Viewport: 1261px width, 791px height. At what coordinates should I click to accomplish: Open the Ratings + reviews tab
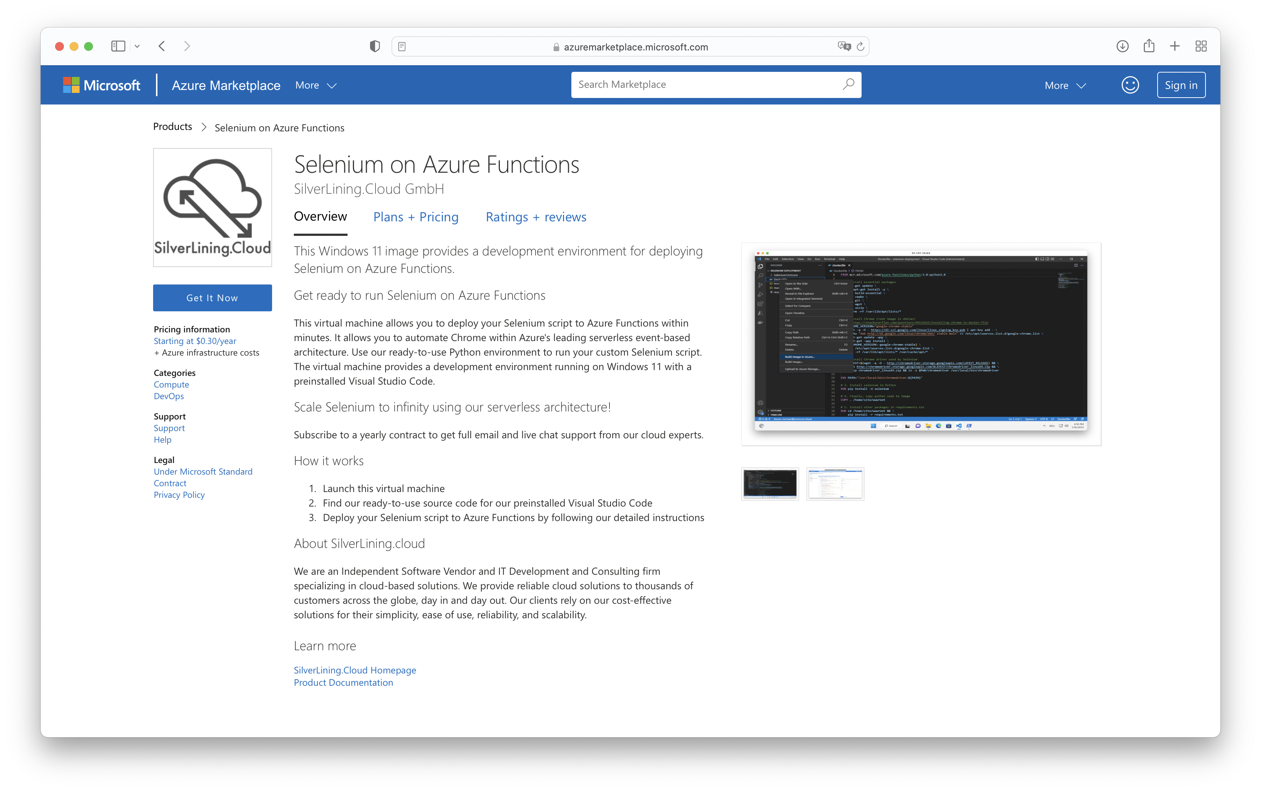point(535,217)
